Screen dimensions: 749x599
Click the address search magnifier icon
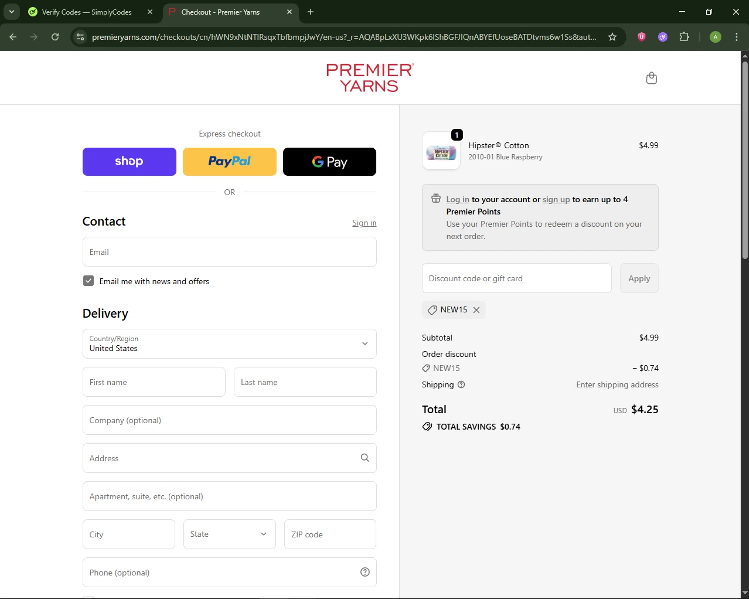pyautogui.click(x=365, y=458)
